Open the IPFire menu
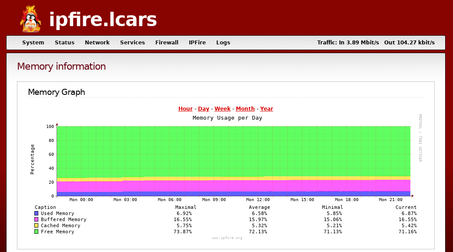453x252 pixels. tap(197, 43)
